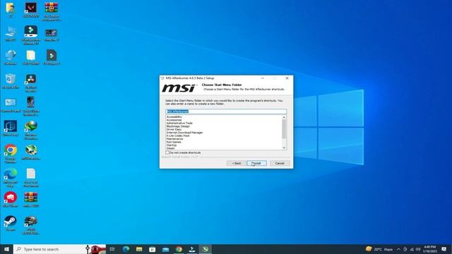Select the Filmora project file icon
Viewport: 452px width, 254px height.
click(52, 57)
